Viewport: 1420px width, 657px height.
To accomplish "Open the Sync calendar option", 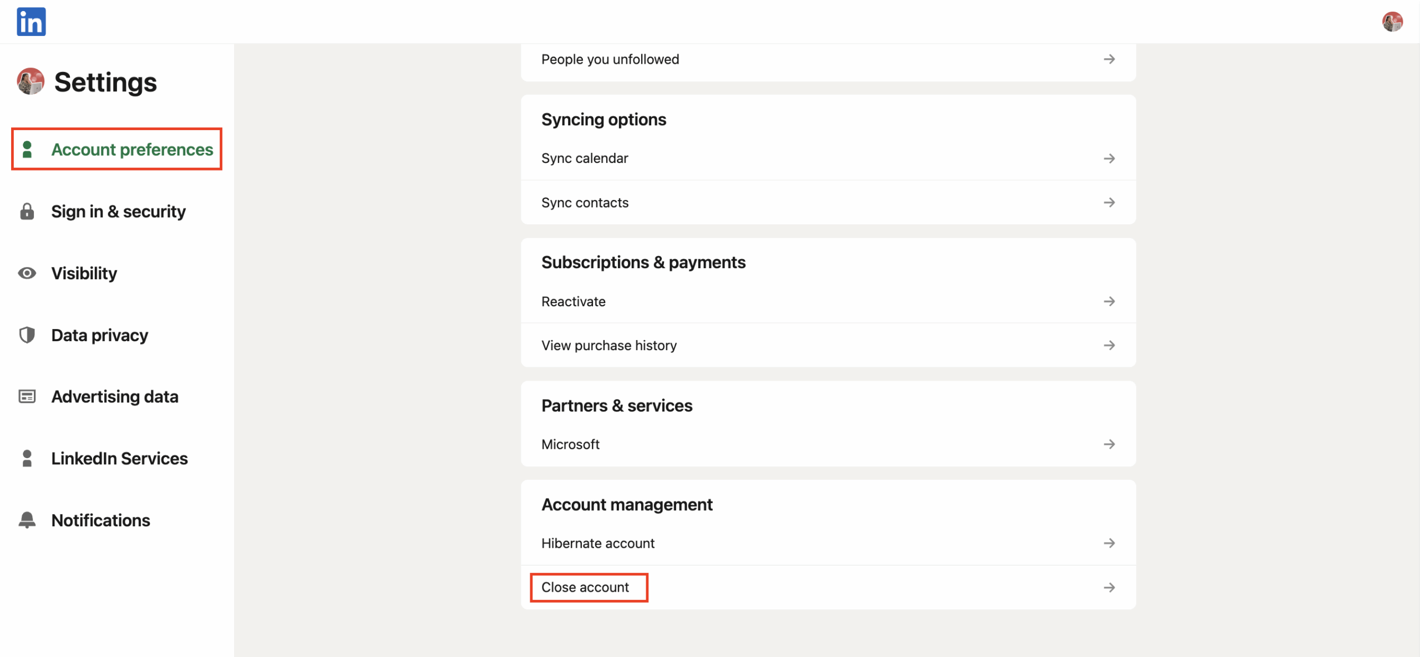I will coord(585,158).
